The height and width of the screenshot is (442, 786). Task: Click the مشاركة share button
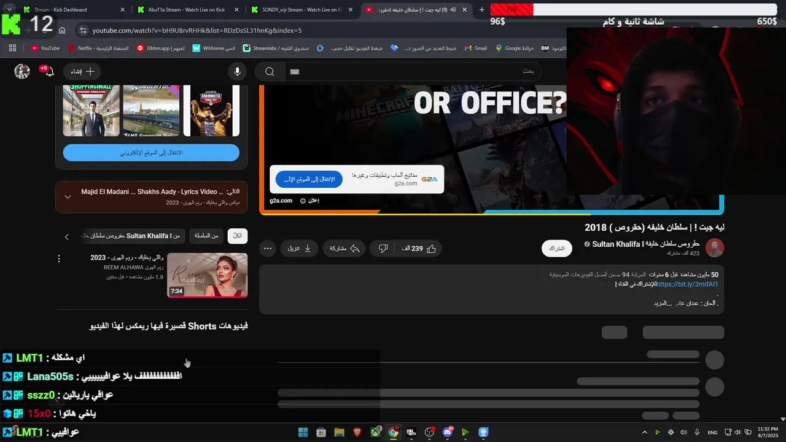point(344,249)
